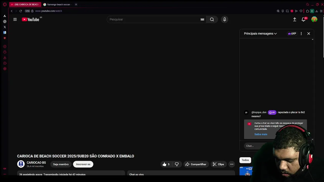Viewport: 324px width, 182px height.
Task: Open tab search magnifier in title bar
Action: [x=308, y=5]
